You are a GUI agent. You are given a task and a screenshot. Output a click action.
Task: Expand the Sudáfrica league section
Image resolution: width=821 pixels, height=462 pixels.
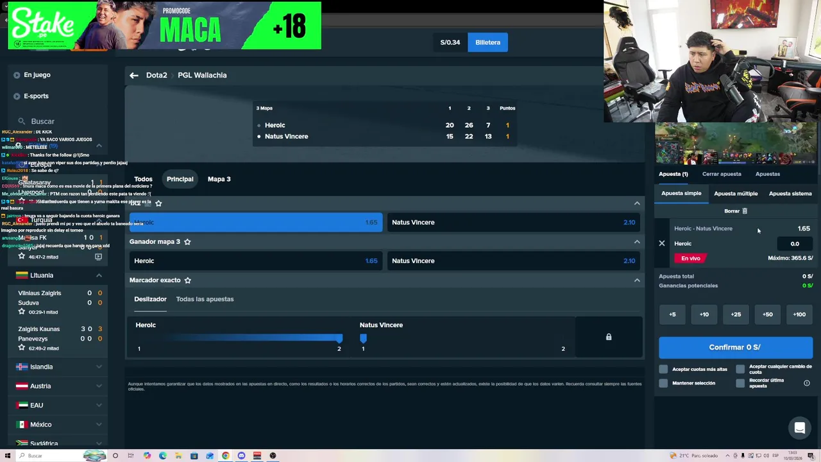99,443
